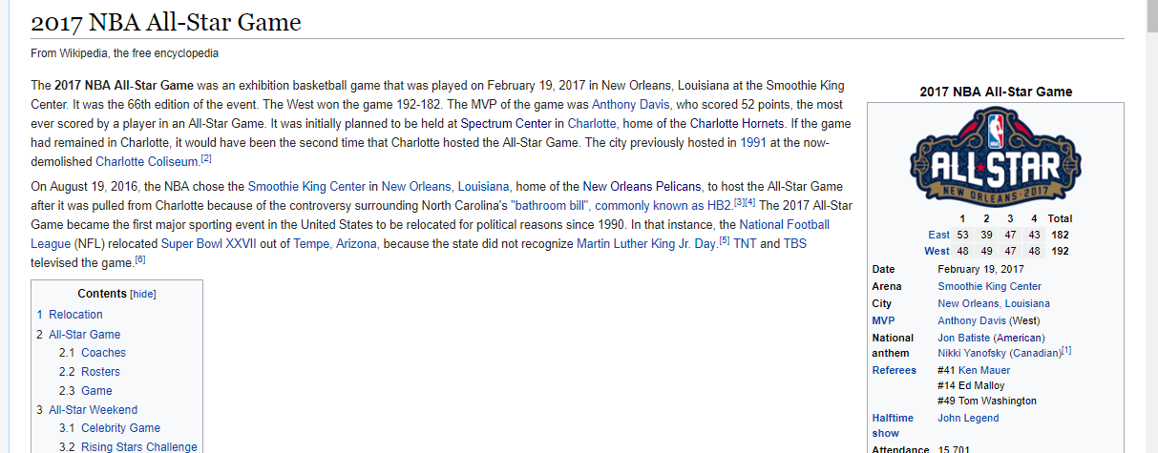Open Smoothie King Center link in infobox Arena row
This screenshot has height=453, width=1158.
point(989,286)
